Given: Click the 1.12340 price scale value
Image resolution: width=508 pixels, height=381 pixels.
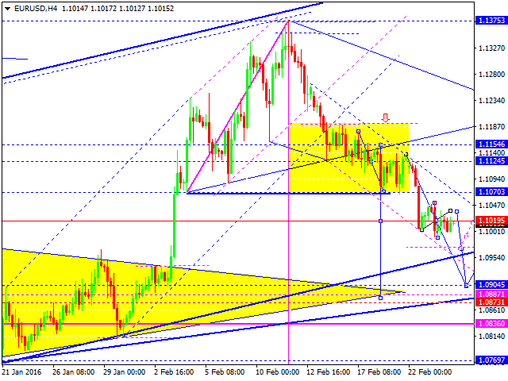Looking at the screenshot, I should click(492, 101).
